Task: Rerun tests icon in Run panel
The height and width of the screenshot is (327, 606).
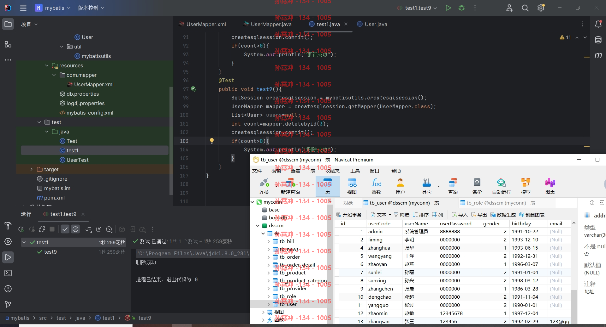Action: coord(21,229)
